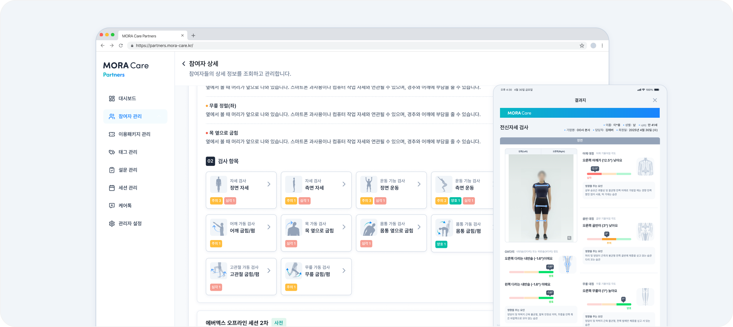733x327 pixels.
Task: Click the 골반 대칭 3° severity gauge
Action: click(609, 239)
